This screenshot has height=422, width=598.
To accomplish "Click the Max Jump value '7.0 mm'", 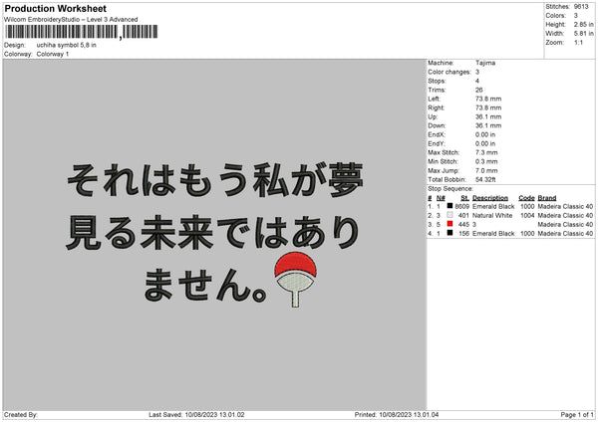I will click(486, 170).
